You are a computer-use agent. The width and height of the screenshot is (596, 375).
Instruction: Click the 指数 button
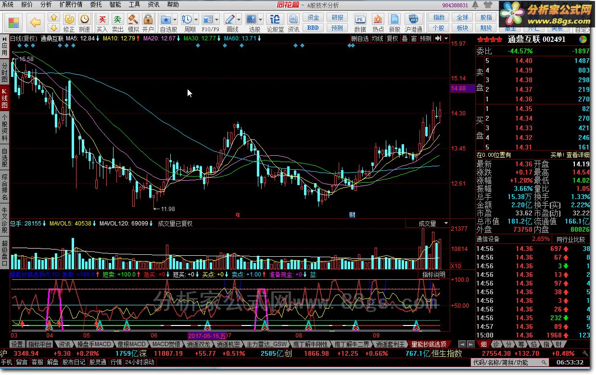coord(439,18)
